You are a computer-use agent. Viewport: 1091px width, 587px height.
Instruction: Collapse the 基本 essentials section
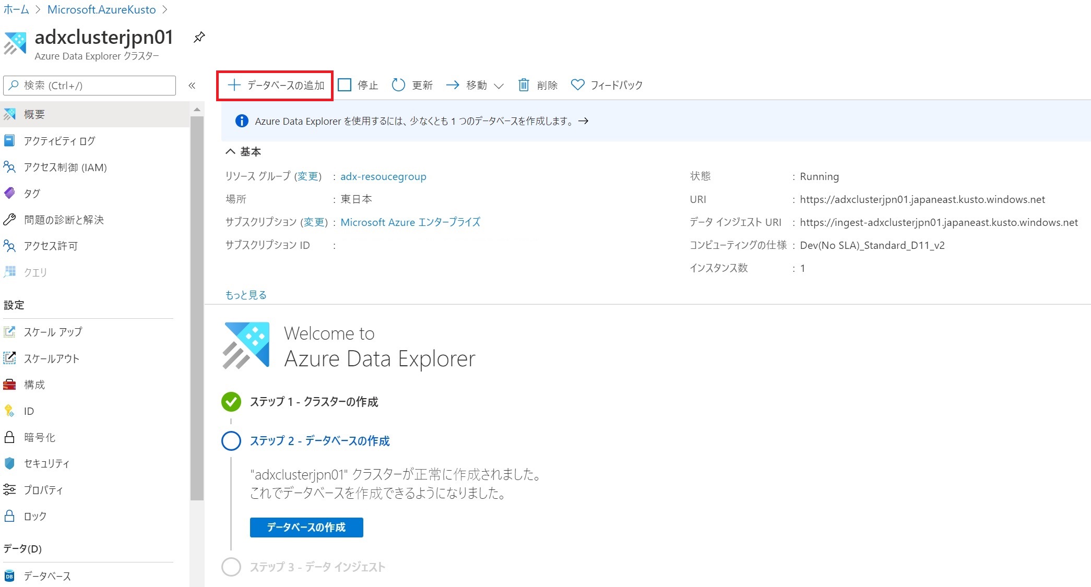[x=243, y=152]
